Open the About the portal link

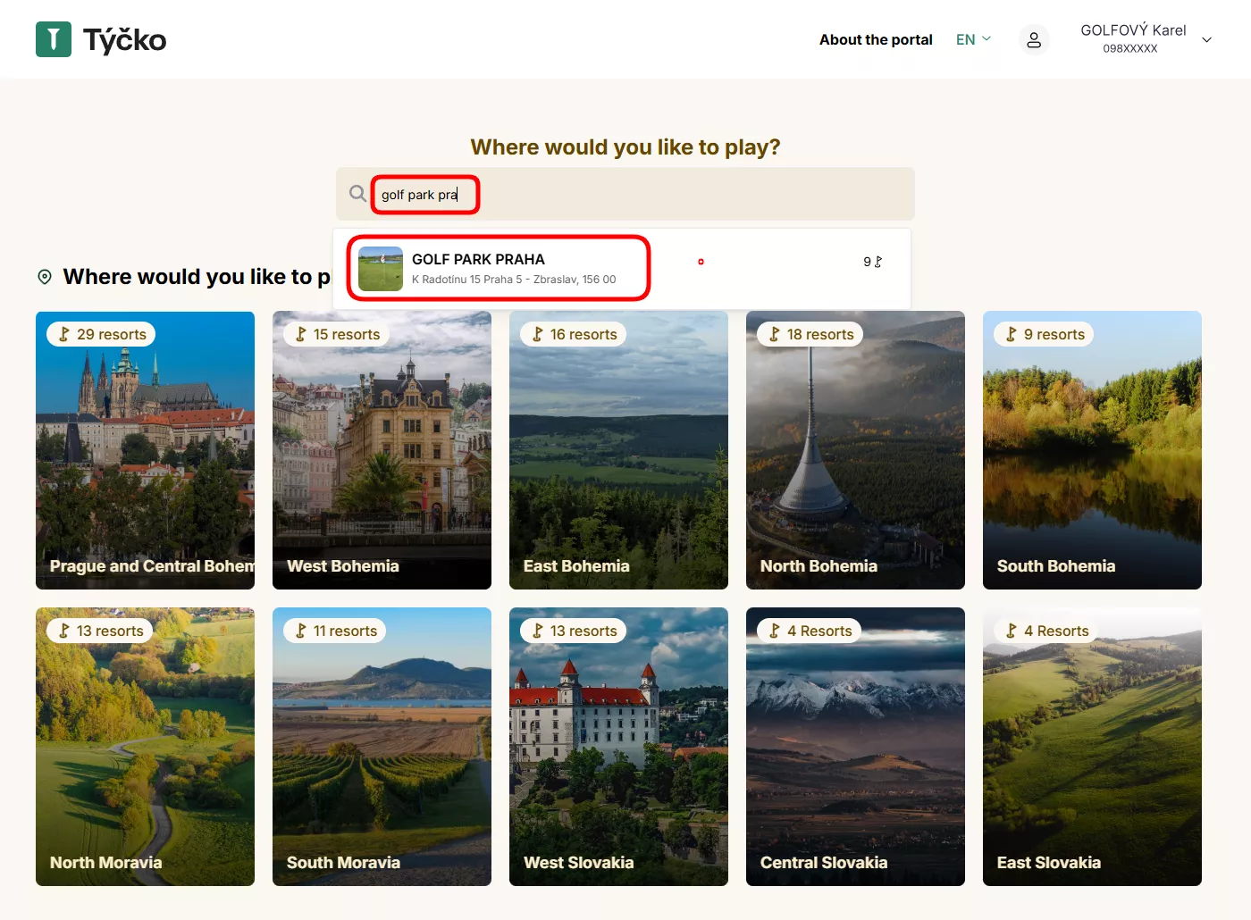tap(876, 39)
